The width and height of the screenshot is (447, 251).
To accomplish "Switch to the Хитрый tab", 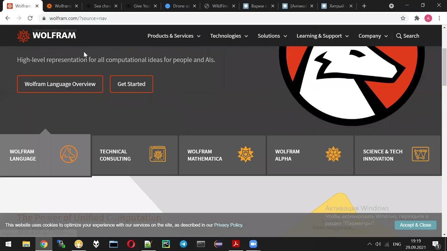I will 338,6.
